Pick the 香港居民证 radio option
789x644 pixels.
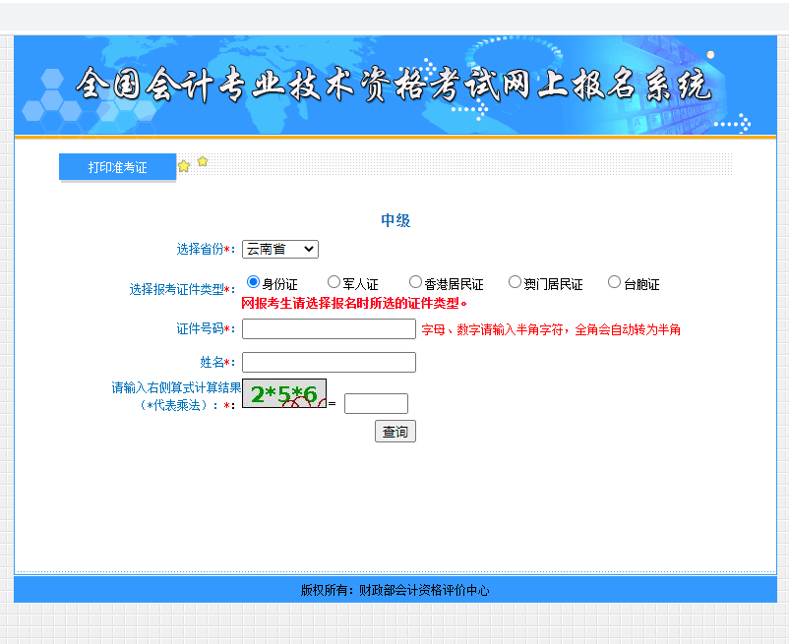point(415,282)
